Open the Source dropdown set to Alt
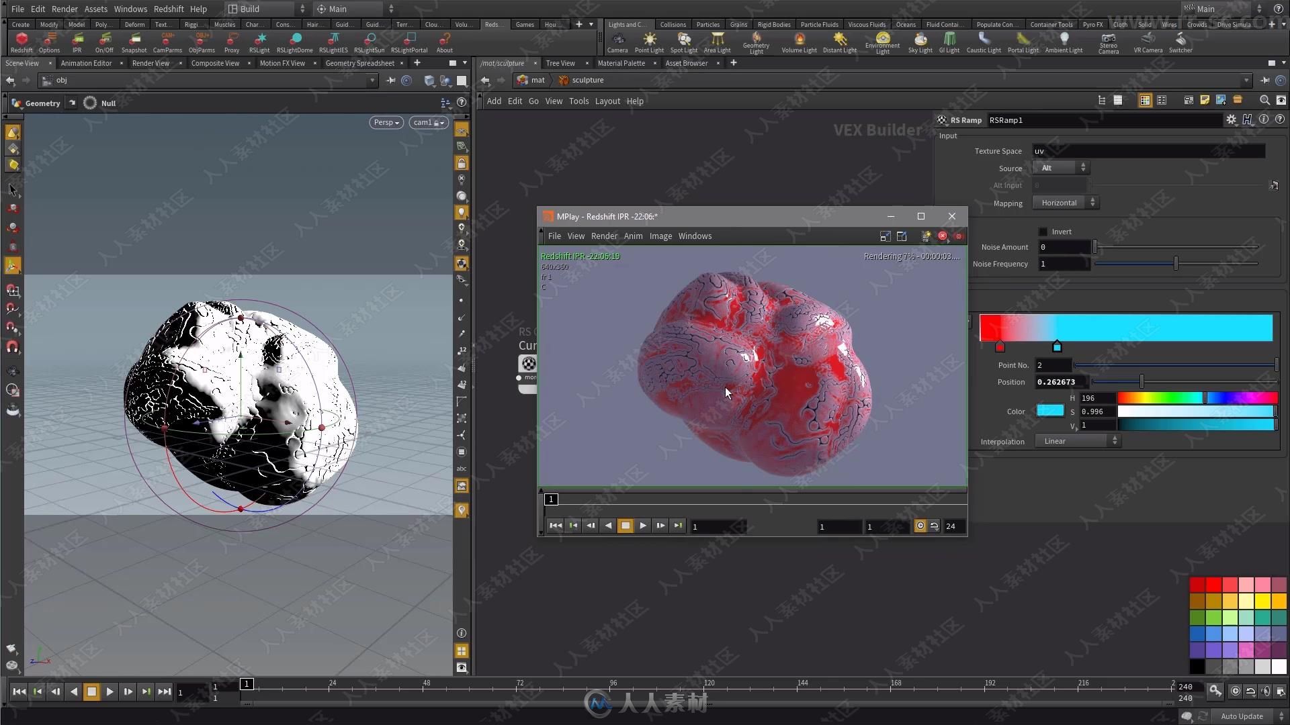The image size is (1290, 725). point(1060,168)
